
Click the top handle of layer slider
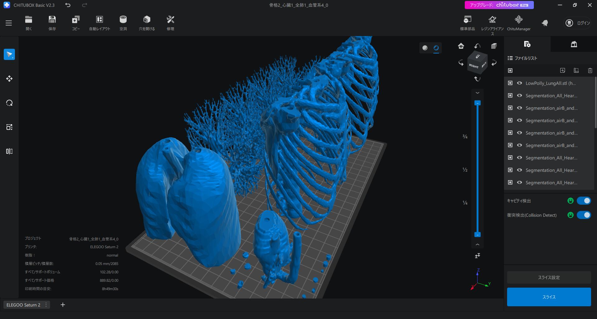[477, 103]
